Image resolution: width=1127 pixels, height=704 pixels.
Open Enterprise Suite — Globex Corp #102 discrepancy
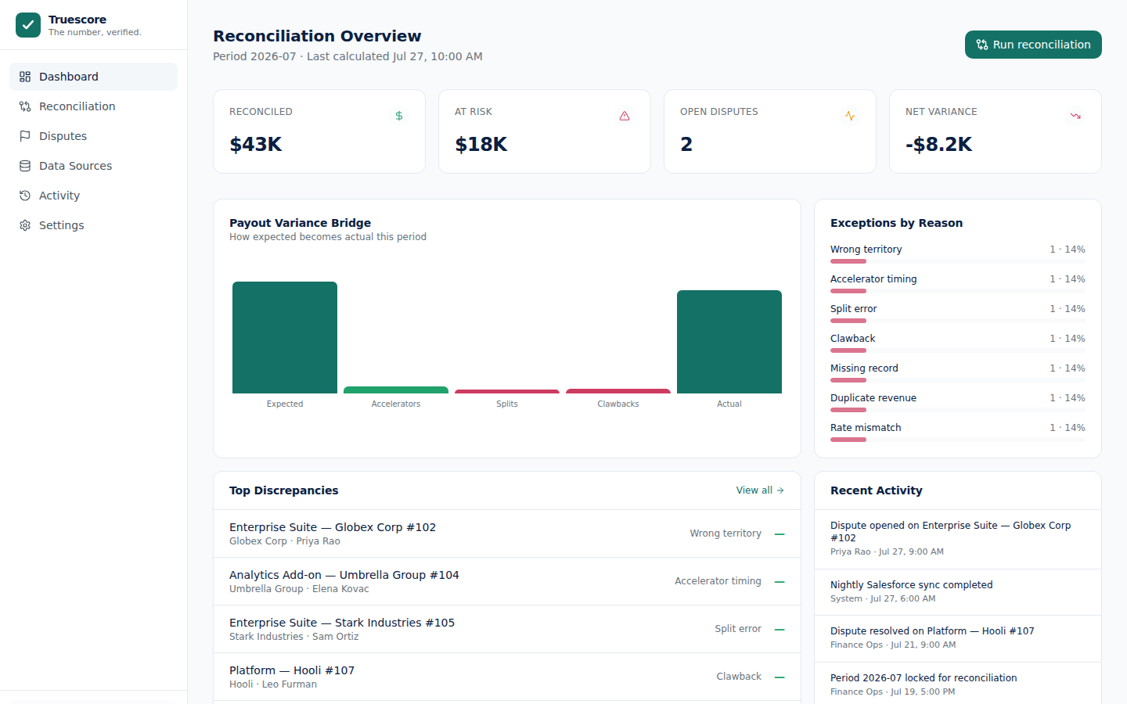coord(507,533)
